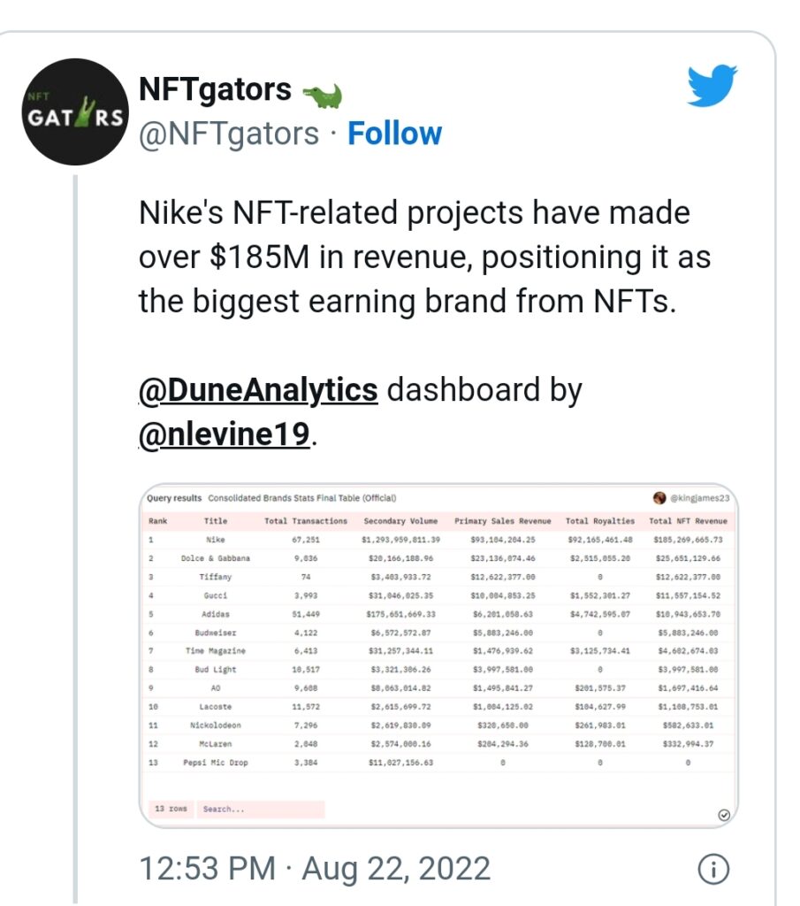The width and height of the screenshot is (800, 906).
Task: Click the Total Transactions column header
Action: pyautogui.click(x=306, y=520)
